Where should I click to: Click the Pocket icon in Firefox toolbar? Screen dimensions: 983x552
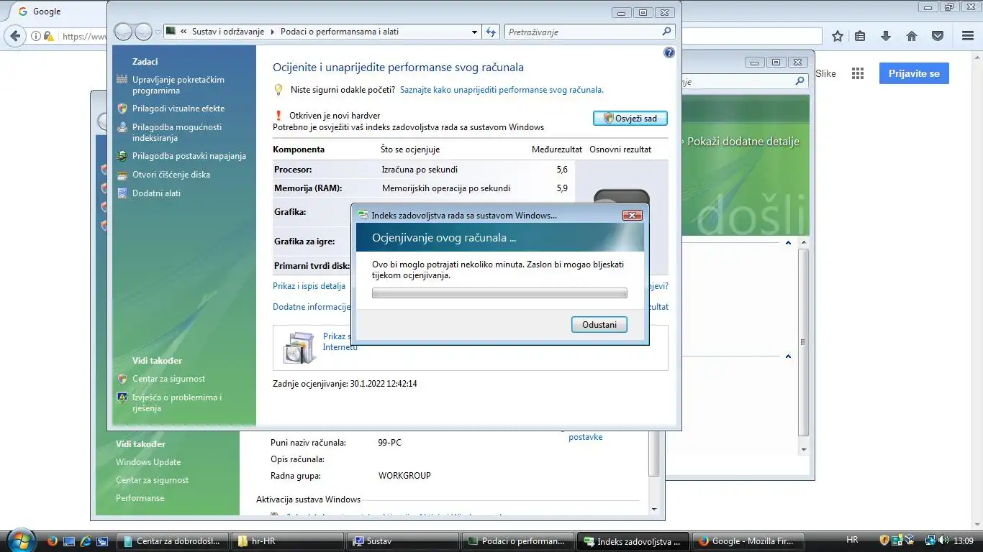[938, 36]
